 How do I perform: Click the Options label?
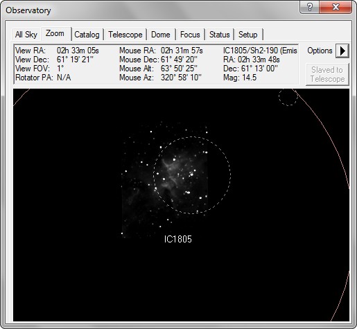[x=320, y=51]
